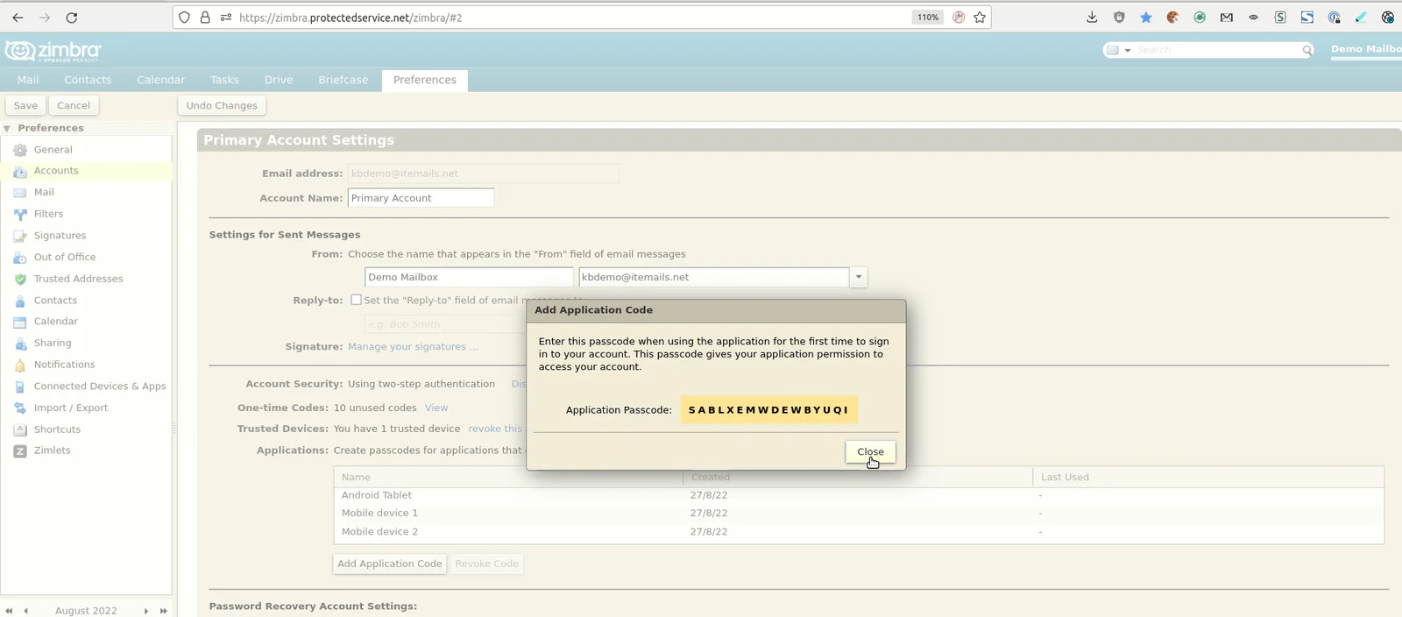Click blue star bookmarks toolbar icon
The width and height of the screenshot is (1402, 617).
pos(1146,18)
